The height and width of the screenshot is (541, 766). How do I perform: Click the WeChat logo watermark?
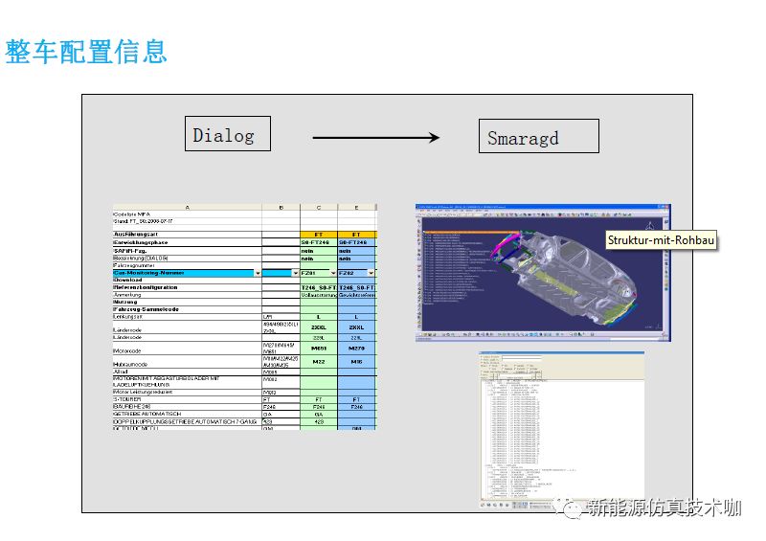coord(574,508)
